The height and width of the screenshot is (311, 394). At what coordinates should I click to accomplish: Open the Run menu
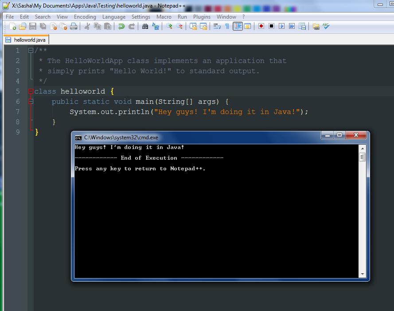point(182,17)
